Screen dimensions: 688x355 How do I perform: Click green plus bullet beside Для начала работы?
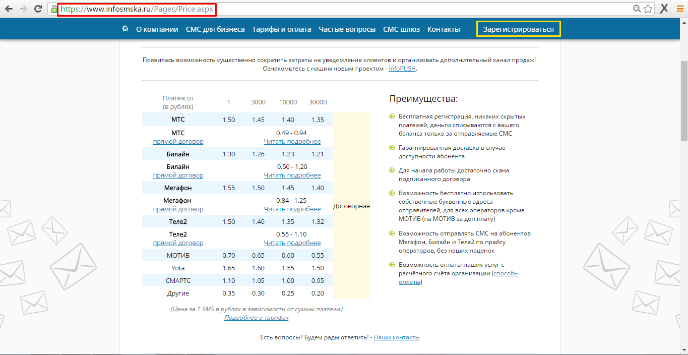[x=392, y=170]
